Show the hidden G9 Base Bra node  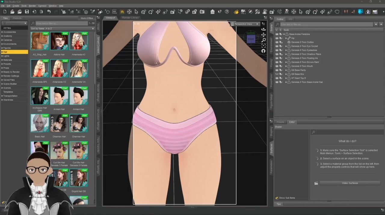[x=277, y=74]
